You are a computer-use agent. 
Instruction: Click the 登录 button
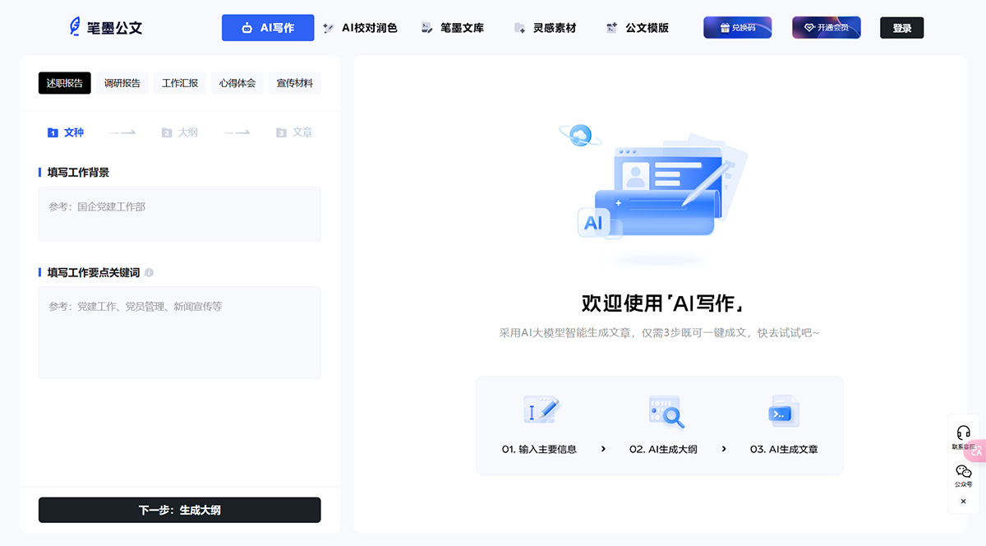click(x=901, y=27)
